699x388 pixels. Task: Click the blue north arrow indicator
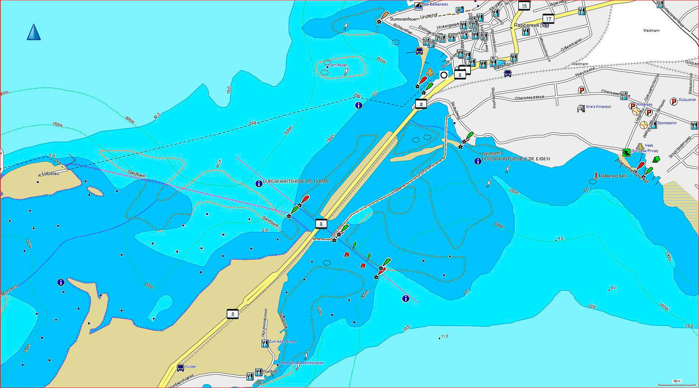(x=34, y=32)
